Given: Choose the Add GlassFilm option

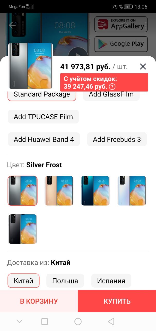Looking at the screenshot, I should click(x=111, y=94).
